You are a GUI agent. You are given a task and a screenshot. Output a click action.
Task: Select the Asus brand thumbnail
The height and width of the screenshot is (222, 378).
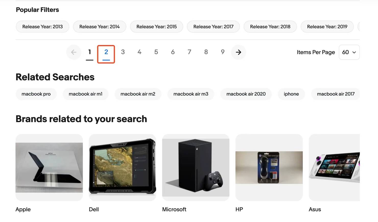[x=334, y=167]
